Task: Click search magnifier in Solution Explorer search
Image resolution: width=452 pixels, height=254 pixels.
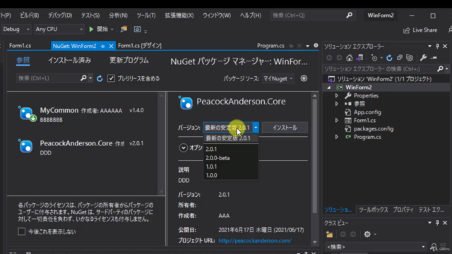Action: point(440,68)
